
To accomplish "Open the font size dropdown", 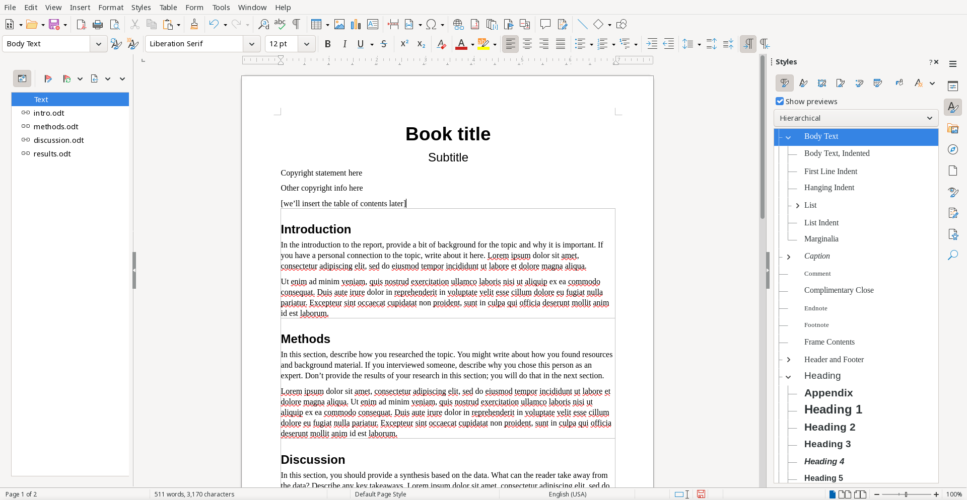I will pyautogui.click(x=307, y=44).
